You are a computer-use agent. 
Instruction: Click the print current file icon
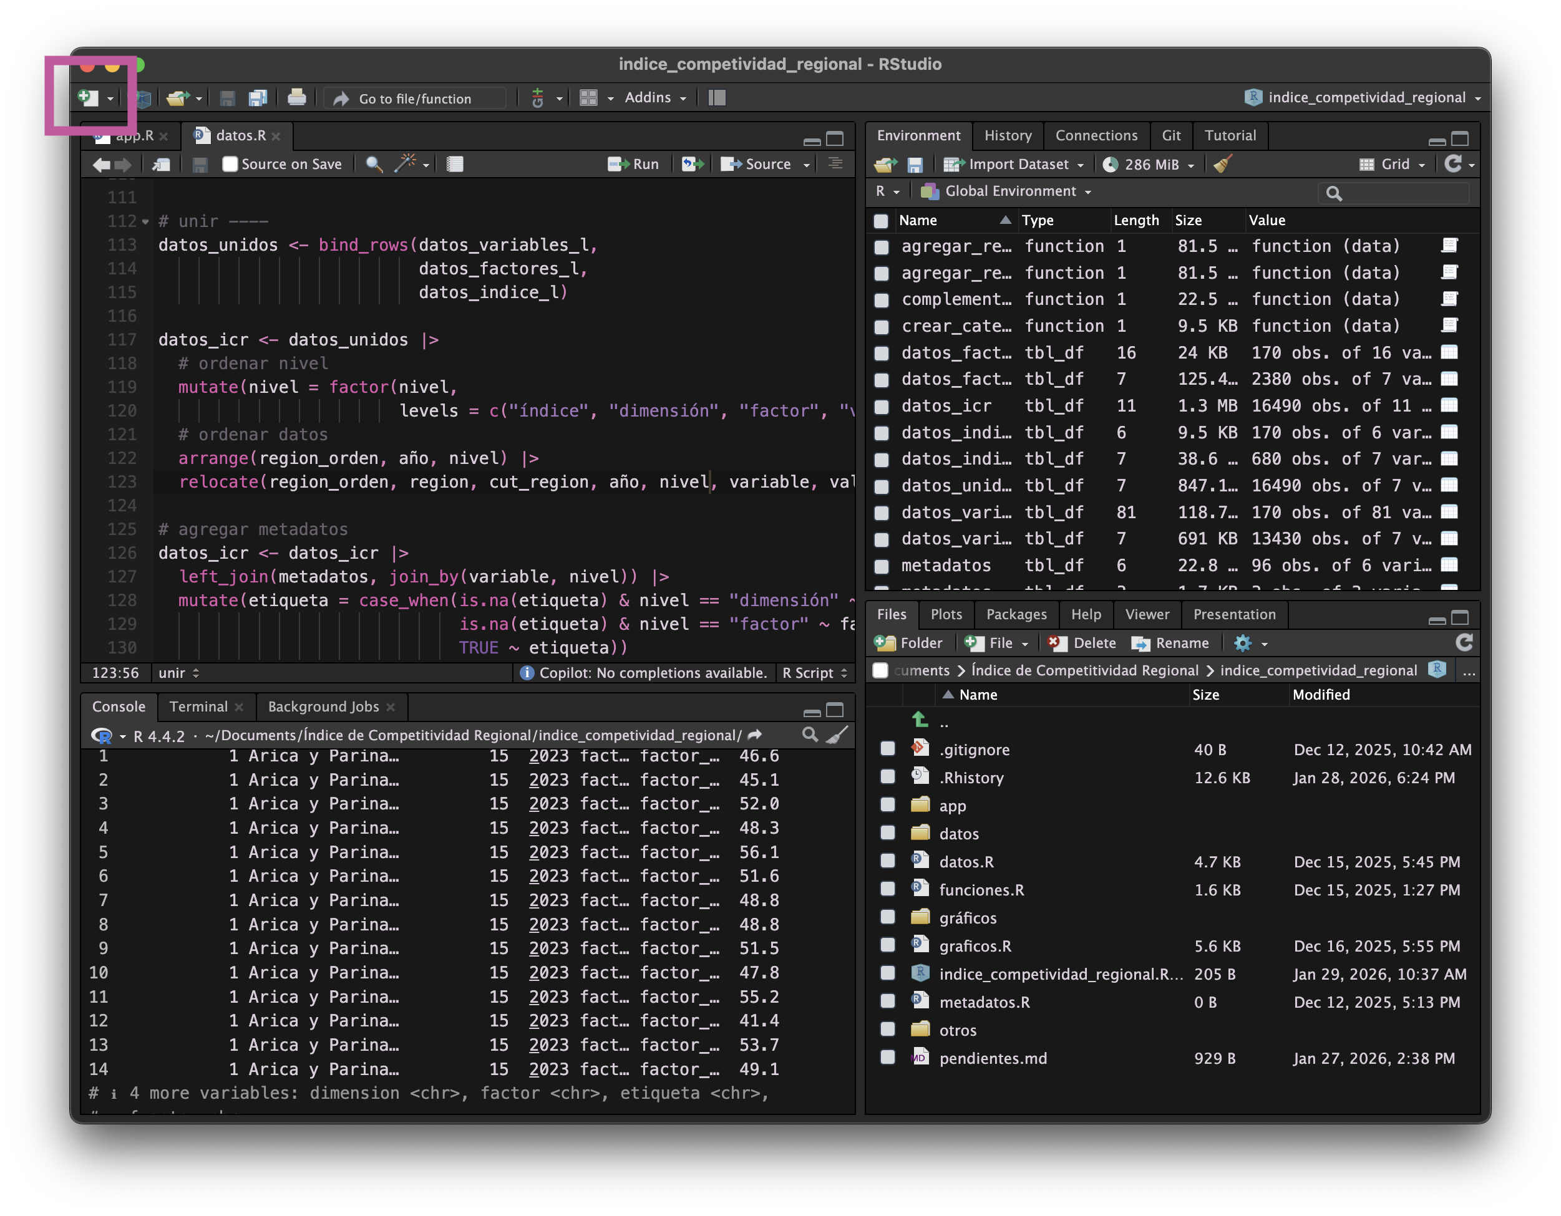pyautogui.click(x=296, y=98)
